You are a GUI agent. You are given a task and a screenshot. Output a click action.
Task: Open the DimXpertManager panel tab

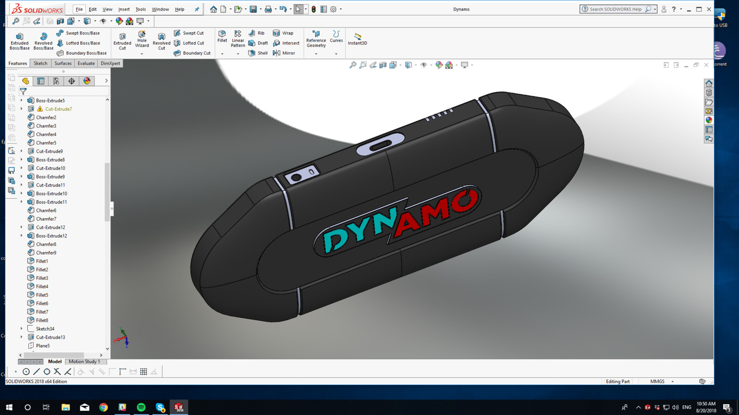72,81
